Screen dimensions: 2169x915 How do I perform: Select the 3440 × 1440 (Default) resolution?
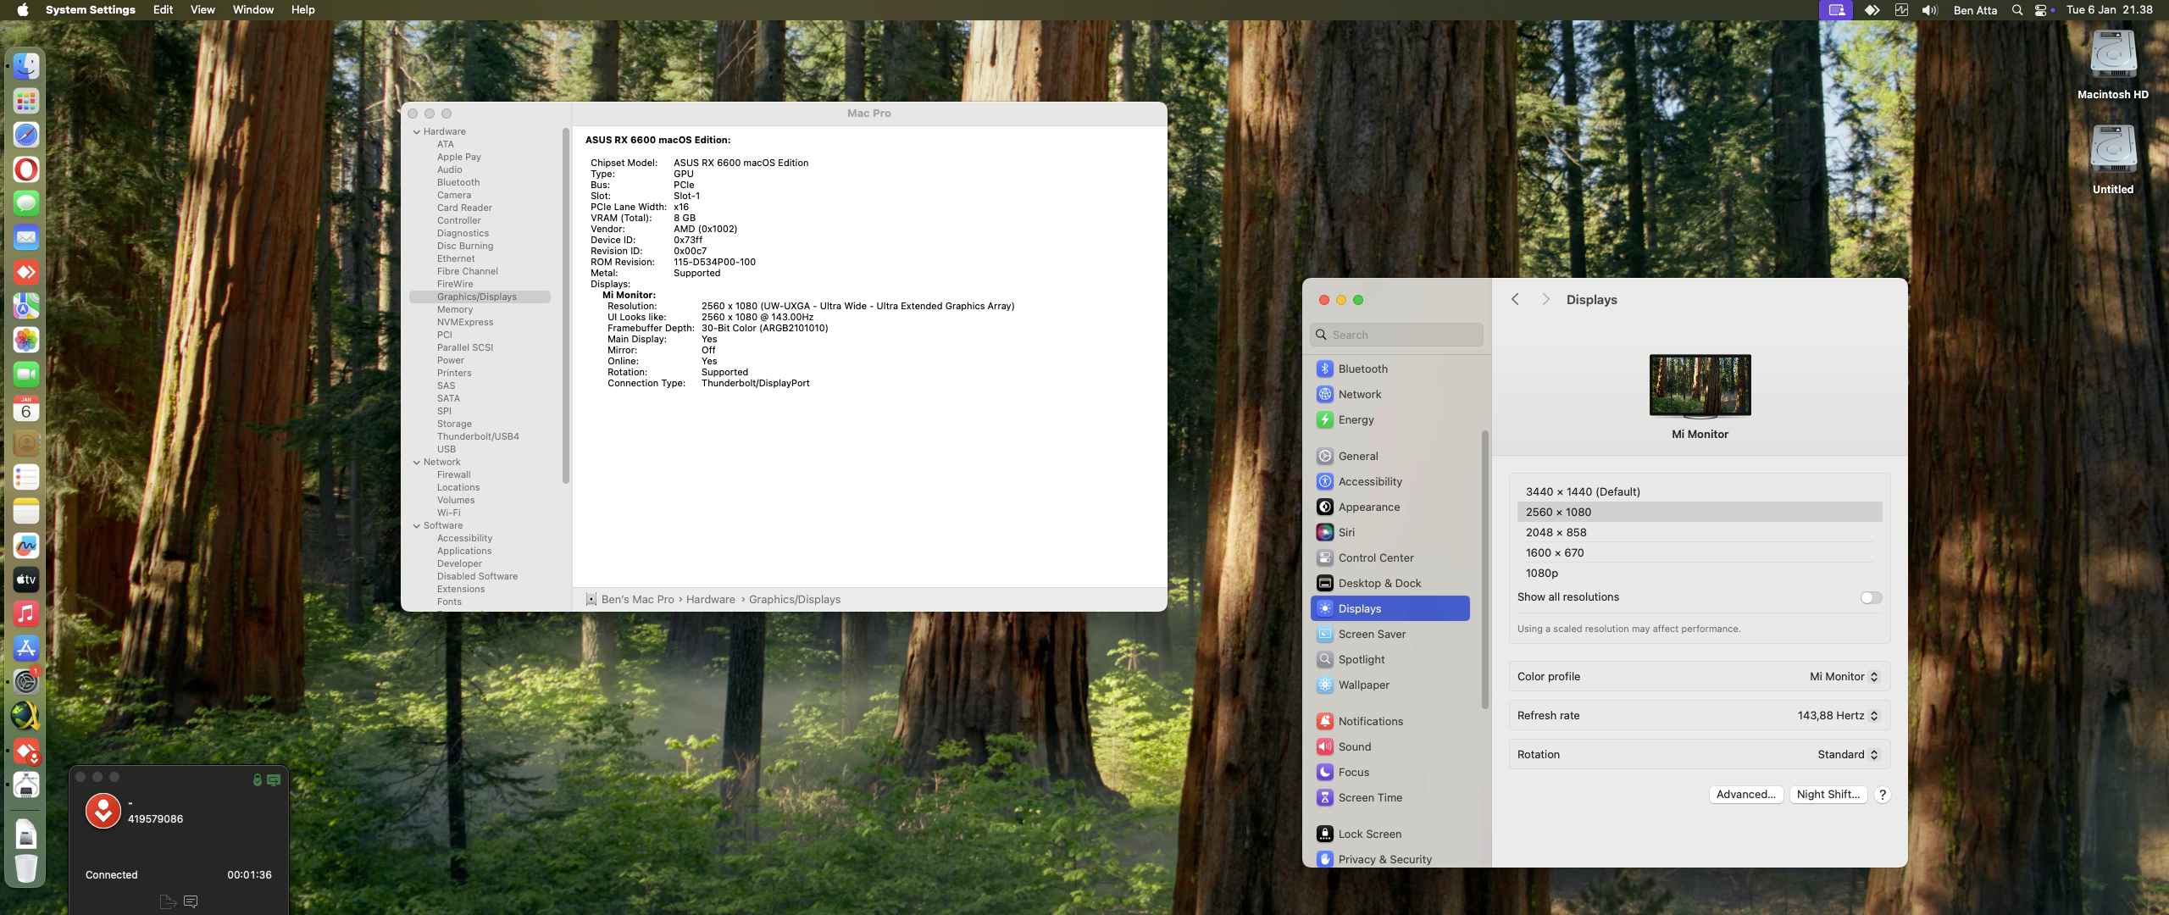tap(1700, 491)
